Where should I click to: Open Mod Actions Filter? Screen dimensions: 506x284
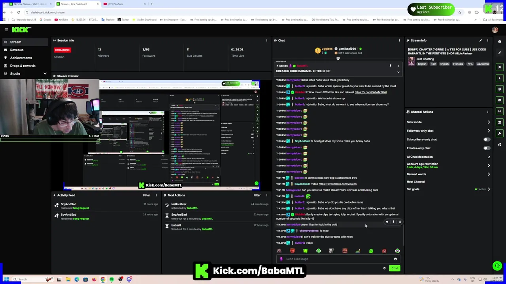[257, 195]
